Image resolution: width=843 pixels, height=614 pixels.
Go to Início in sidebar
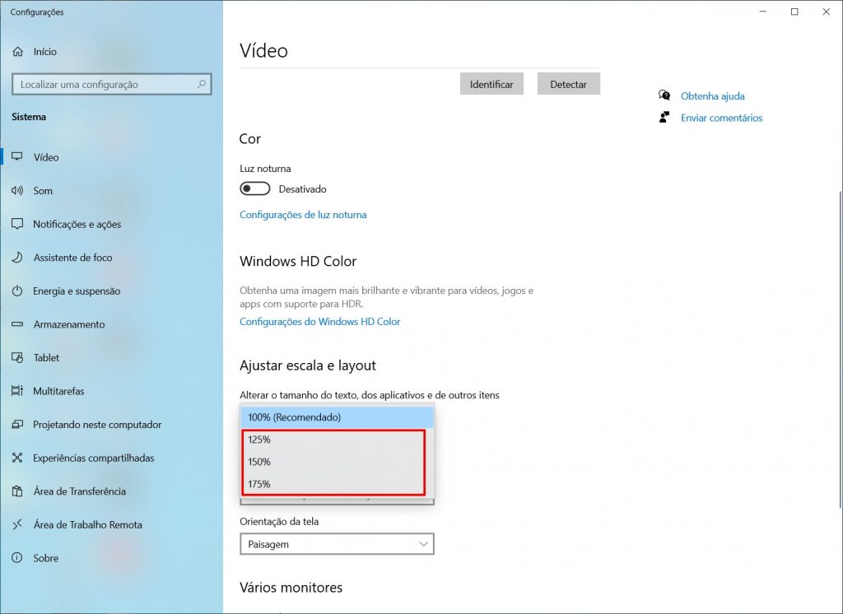[x=44, y=52]
